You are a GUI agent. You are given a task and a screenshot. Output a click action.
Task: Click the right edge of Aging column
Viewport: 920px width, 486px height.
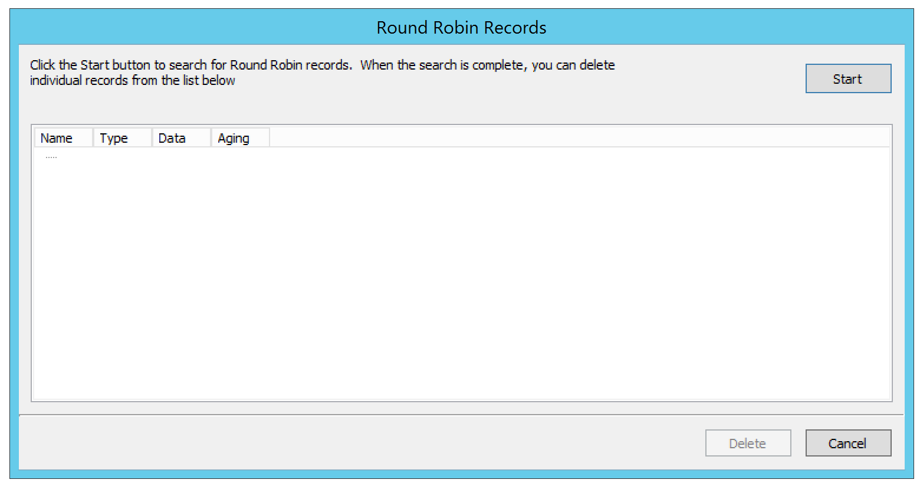pyautogui.click(x=270, y=138)
